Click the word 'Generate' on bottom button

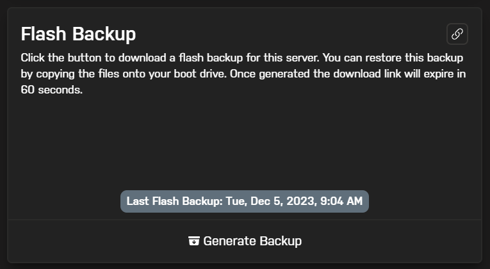[x=230, y=241]
